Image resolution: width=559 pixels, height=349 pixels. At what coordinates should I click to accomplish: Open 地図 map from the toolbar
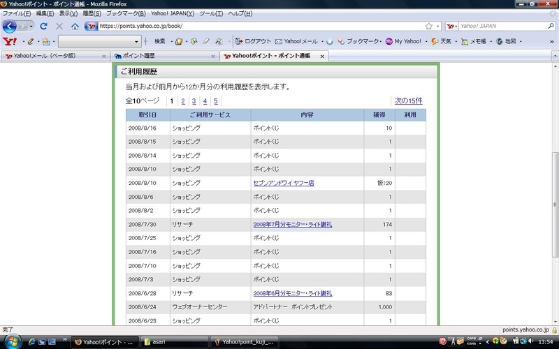[x=506, y=41]
